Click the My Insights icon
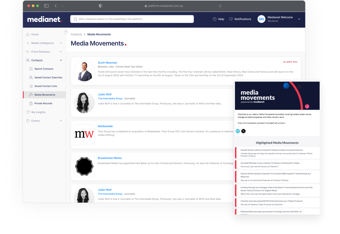This screenshot has height=234, width=340. coord(28,112)
